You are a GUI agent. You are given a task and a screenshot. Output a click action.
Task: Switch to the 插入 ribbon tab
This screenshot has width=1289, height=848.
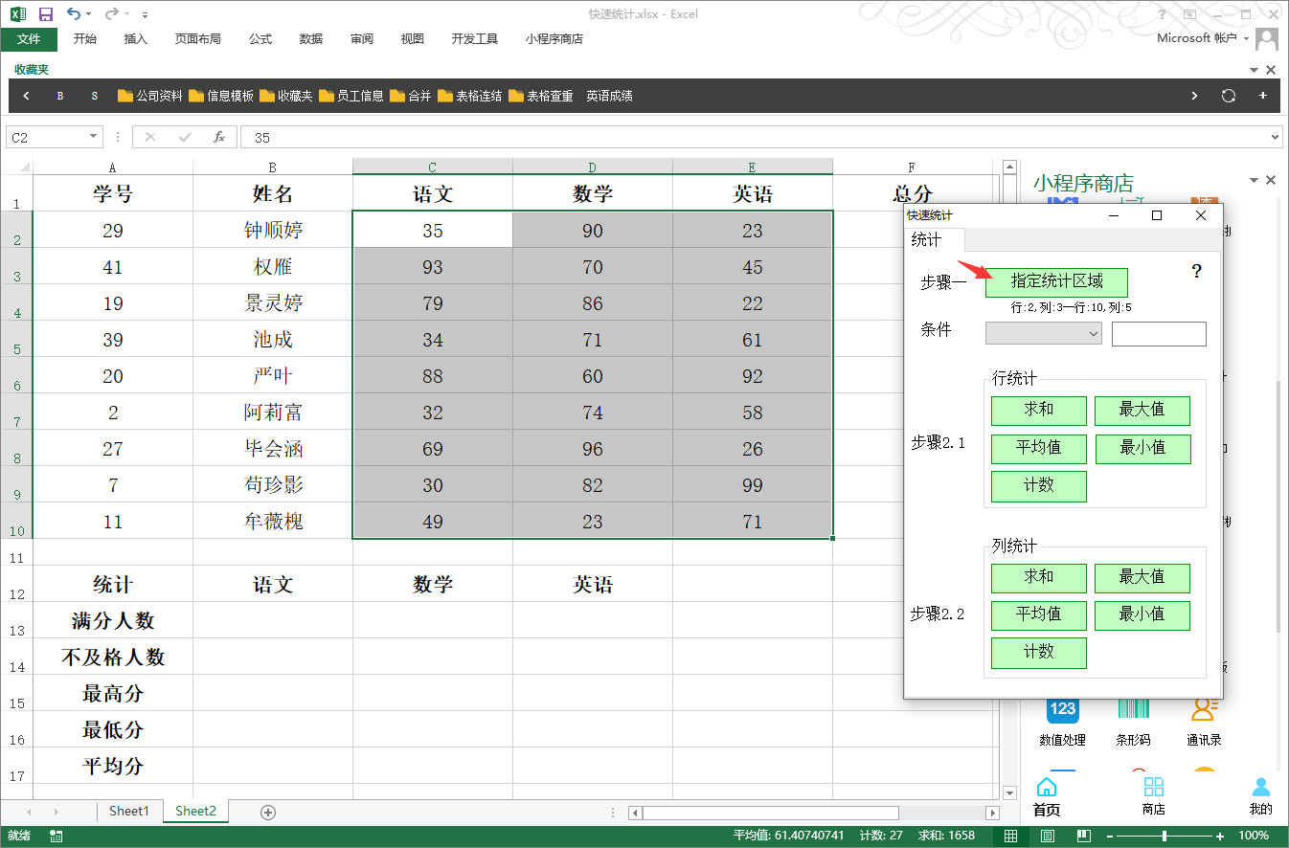[x=136, y=39]
